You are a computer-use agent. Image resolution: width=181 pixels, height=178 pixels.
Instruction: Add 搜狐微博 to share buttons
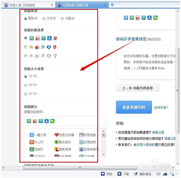click(x=63, y=149)
